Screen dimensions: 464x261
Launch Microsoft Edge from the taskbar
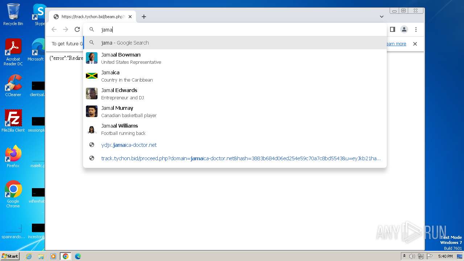click(78, 256)
